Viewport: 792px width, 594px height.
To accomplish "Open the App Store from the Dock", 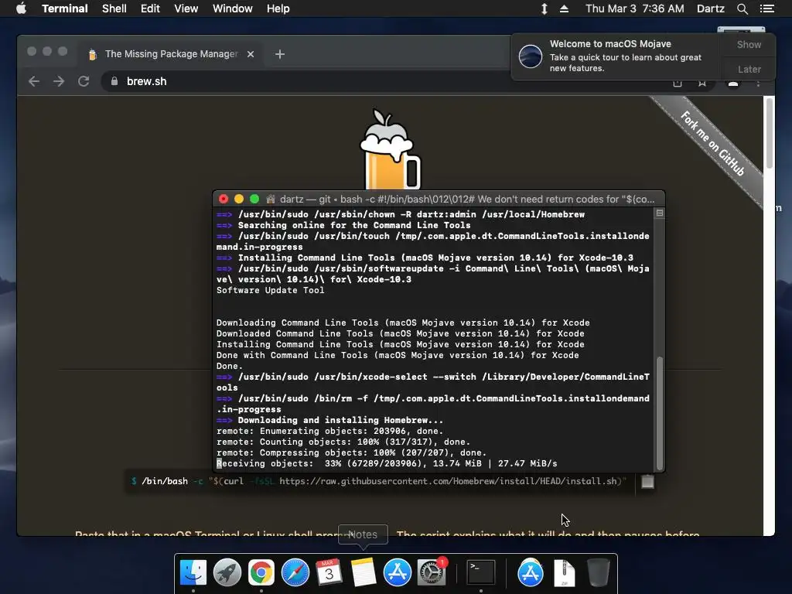I will (x=397, y=573).
